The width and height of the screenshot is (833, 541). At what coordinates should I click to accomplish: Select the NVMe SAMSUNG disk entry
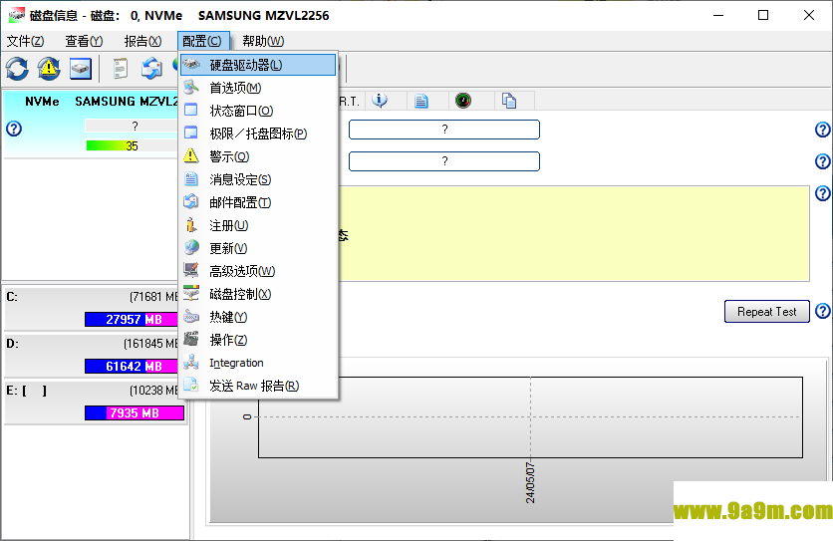pyautogui.click(x=92, y=124)
